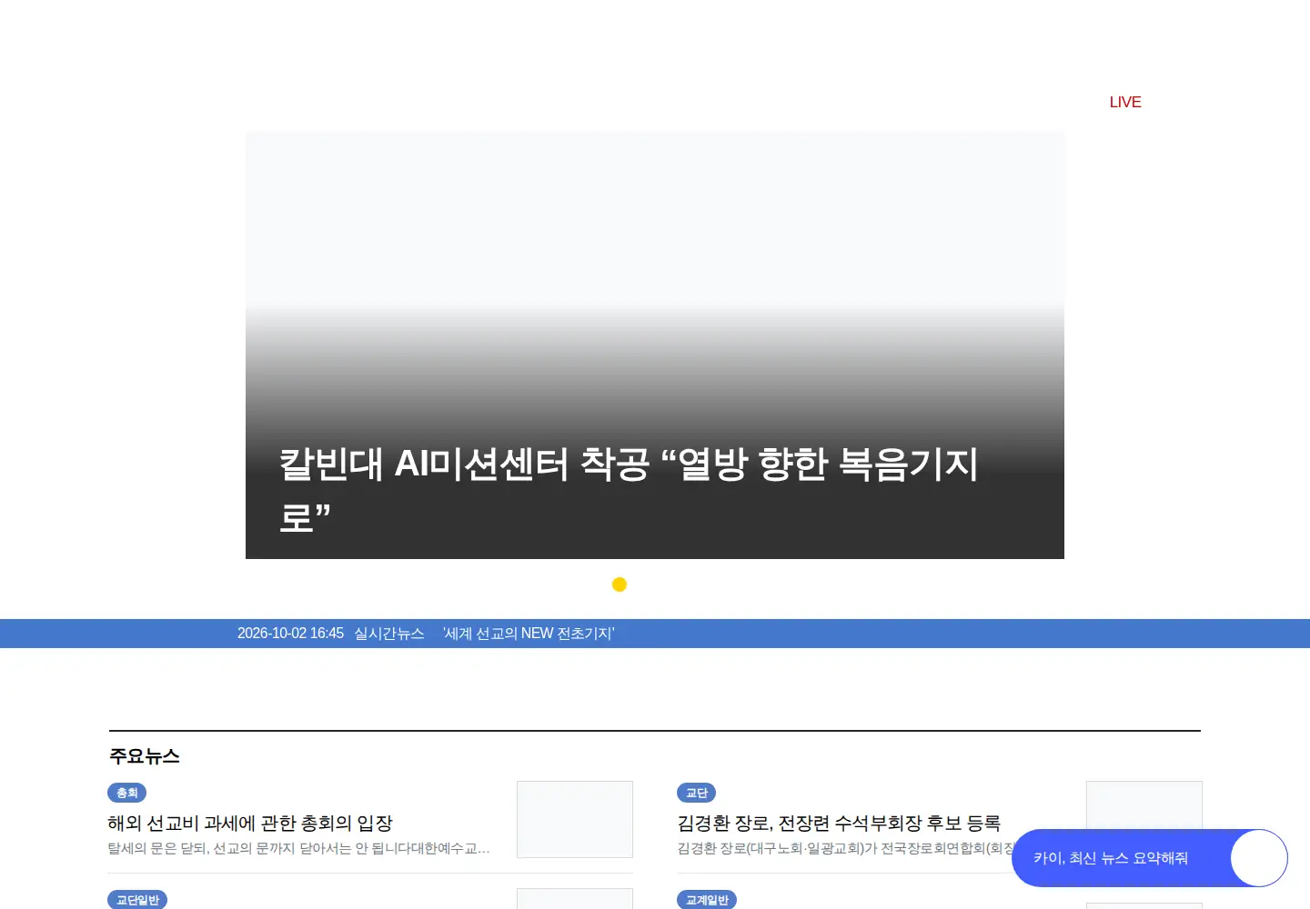Open ticker headline '세계 선교의 NEW 전초기지'
Viewport: 1310px width, 909px height.
click(529, 634)
